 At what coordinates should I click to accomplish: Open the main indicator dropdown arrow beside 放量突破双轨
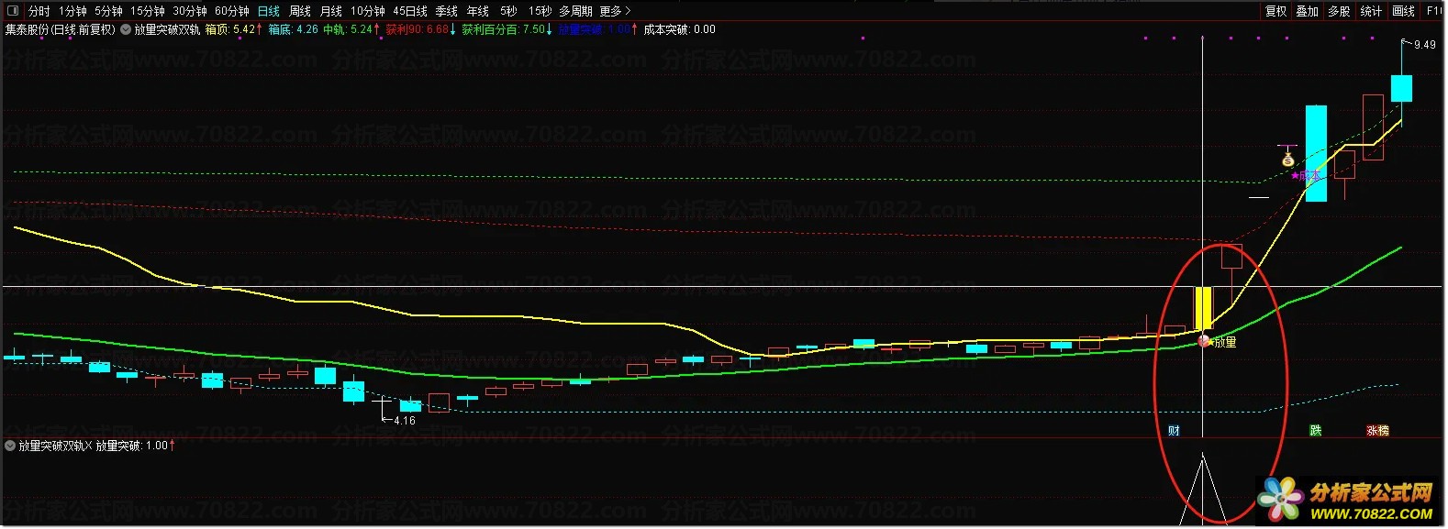[126, 29]
